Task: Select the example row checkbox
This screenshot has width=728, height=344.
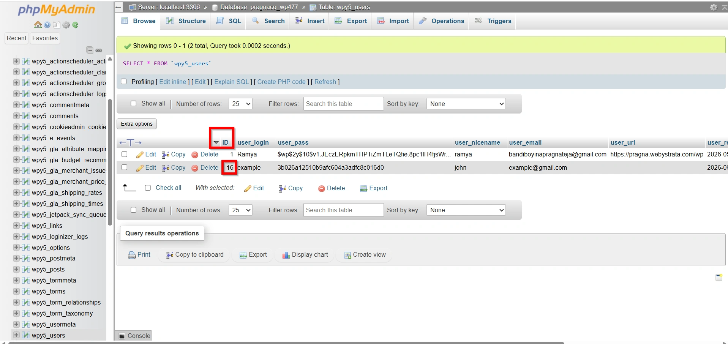Action: [x=124, y=167]
